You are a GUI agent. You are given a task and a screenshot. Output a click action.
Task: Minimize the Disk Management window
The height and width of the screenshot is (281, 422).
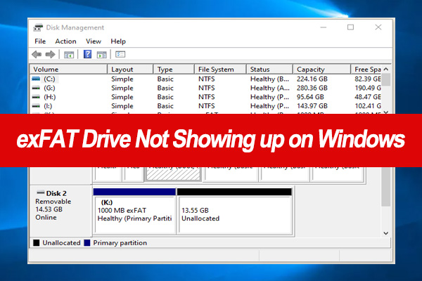point(324,27)
